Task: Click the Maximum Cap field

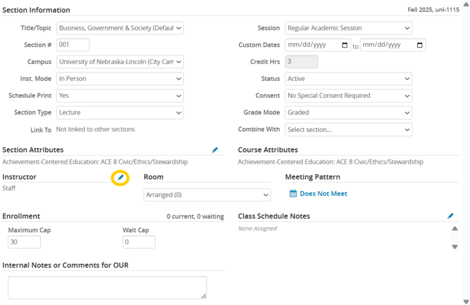Action: click(x=24, y=242)
